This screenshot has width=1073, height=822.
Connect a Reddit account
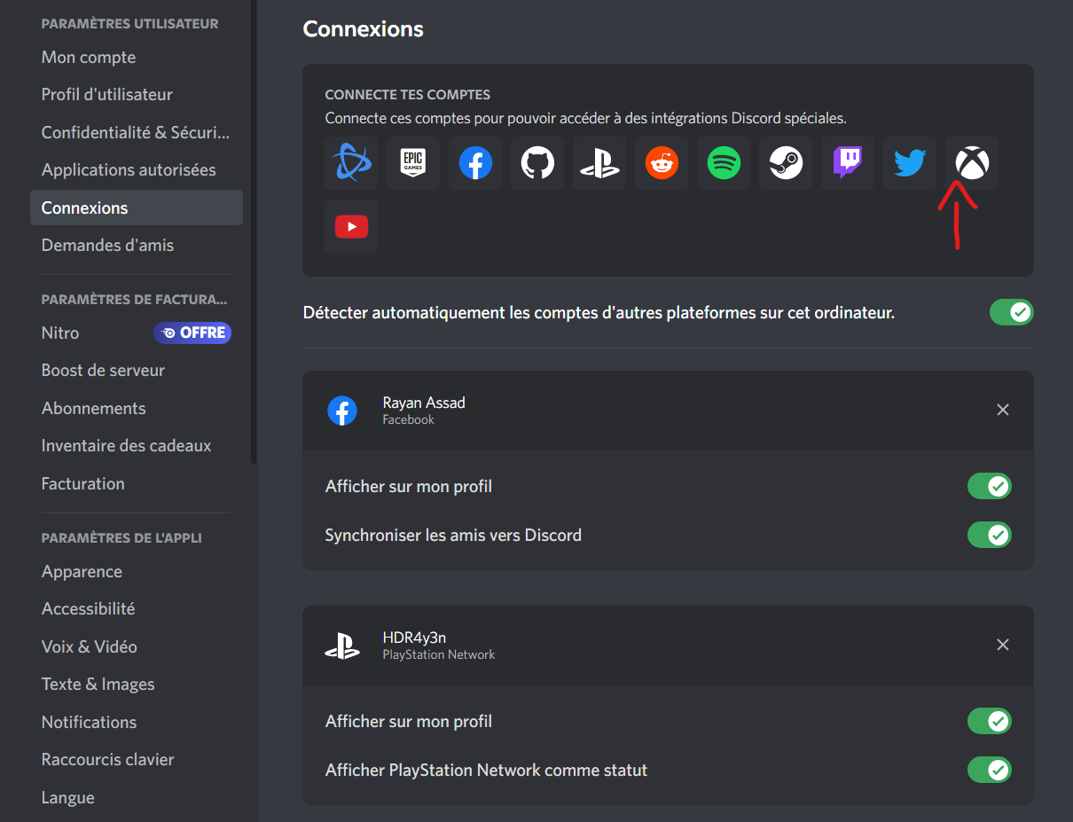(662, 163)
